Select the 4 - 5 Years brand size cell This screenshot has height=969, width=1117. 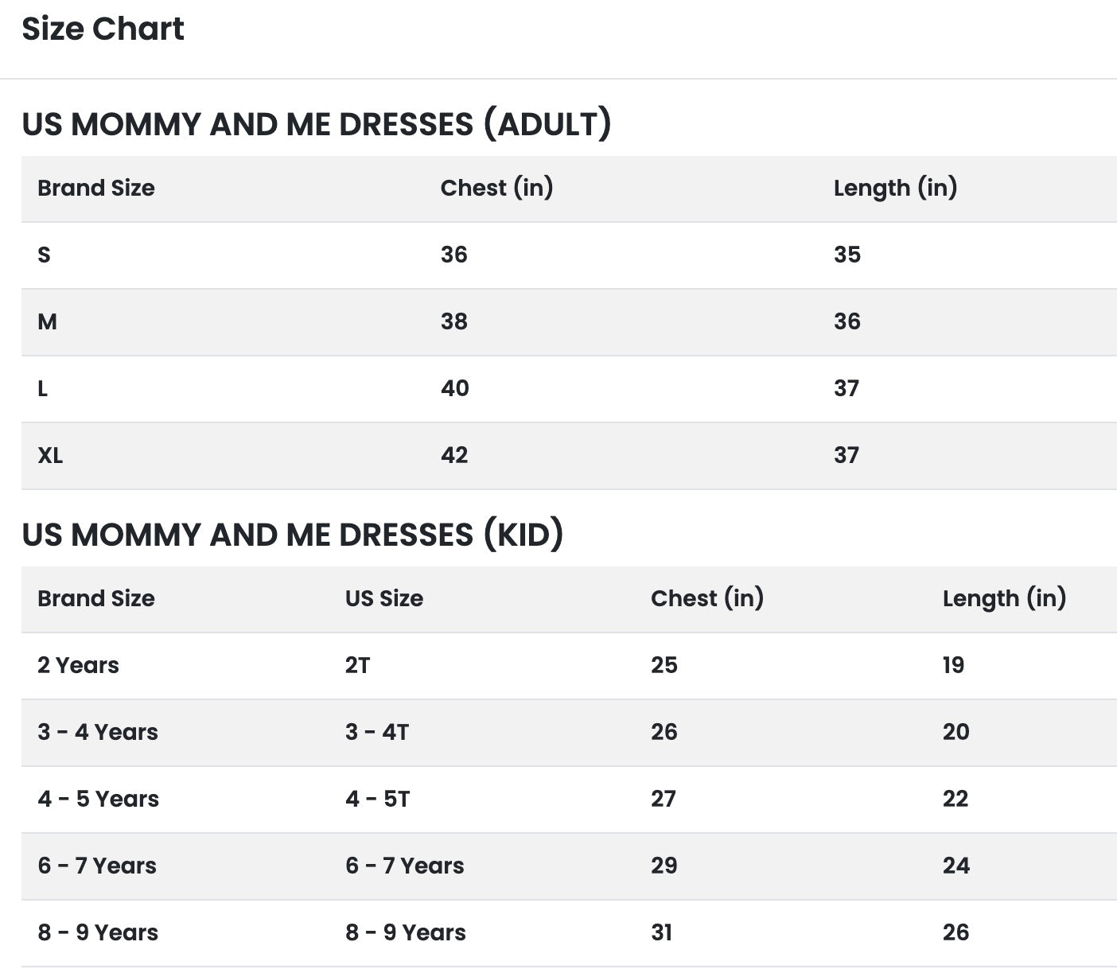(x=98, y=799)
